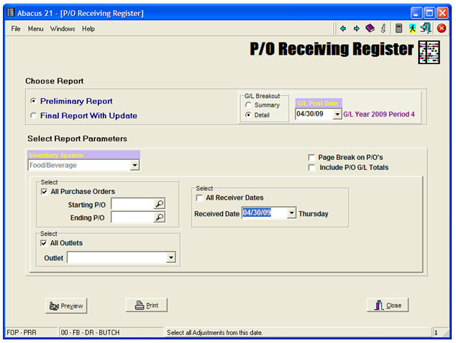
Task: Open the Received Date dropdown
Action: (291, 213)
